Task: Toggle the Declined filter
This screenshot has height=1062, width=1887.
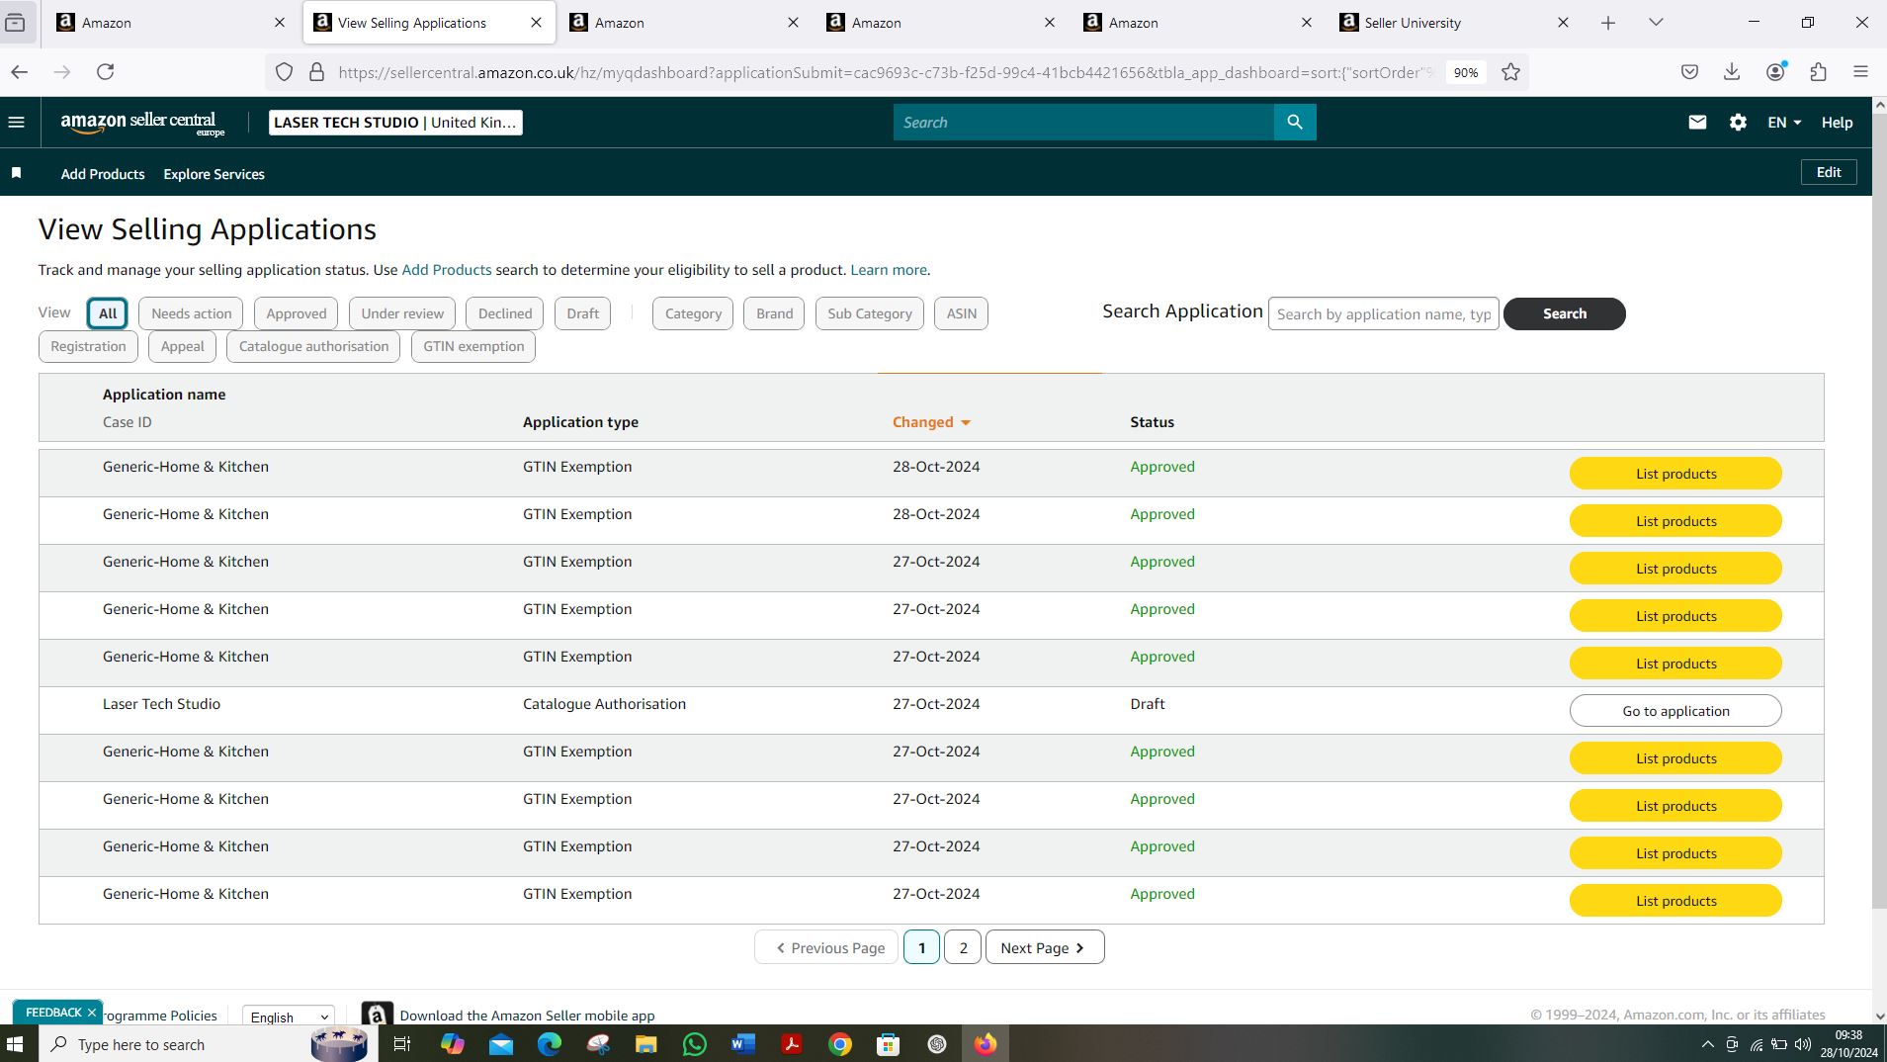Action: [x=504, y=313]
